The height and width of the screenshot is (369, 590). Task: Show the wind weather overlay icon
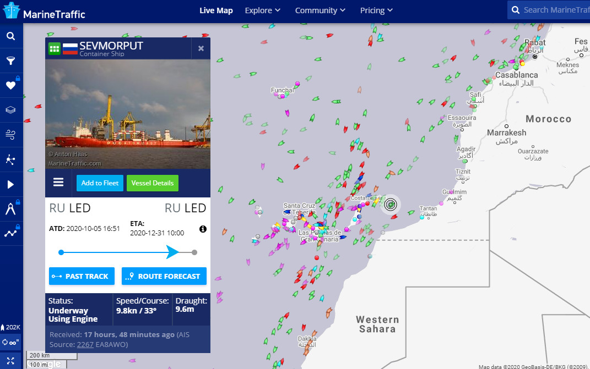coord(11,135)
